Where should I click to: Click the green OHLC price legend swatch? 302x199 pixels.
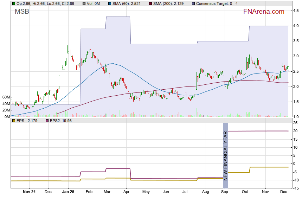(x=13, y=3)
